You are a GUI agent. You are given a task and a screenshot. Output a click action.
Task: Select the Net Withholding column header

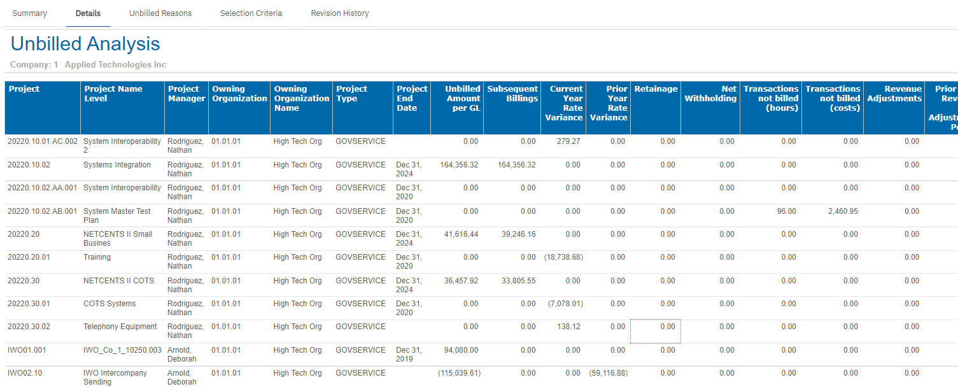[x=710, y=94]
